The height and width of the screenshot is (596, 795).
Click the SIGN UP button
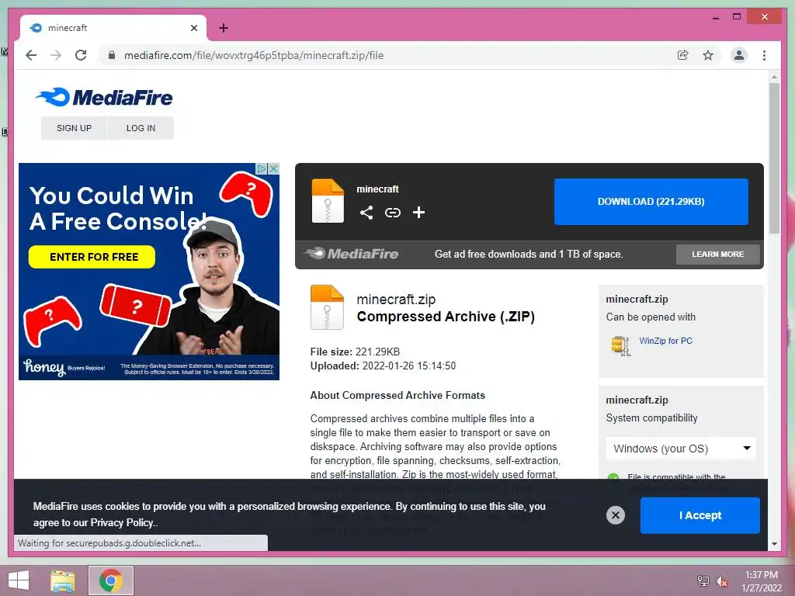(x=74, y=128)
